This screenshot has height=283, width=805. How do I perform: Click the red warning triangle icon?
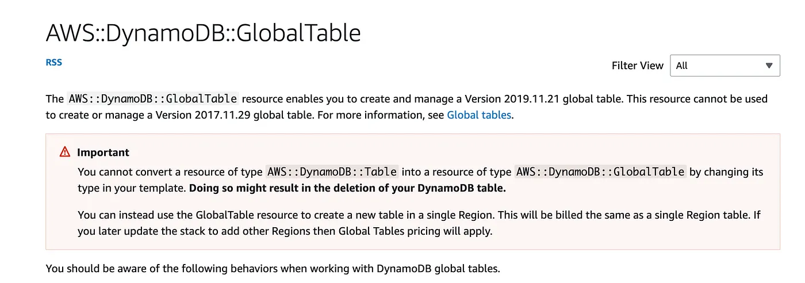point(65,152)
